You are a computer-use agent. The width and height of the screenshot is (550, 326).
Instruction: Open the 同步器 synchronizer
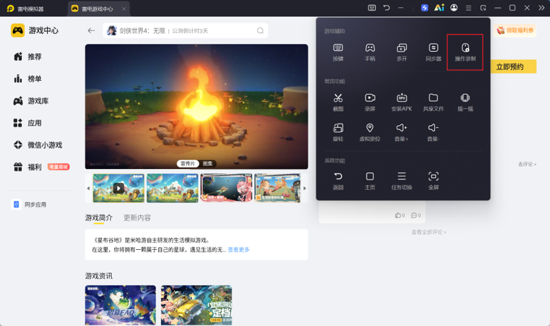[x=434, y=52]
